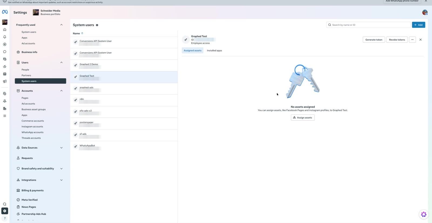Open the help question mark icon
432x223 pixels.
click(x=5, y=218)
